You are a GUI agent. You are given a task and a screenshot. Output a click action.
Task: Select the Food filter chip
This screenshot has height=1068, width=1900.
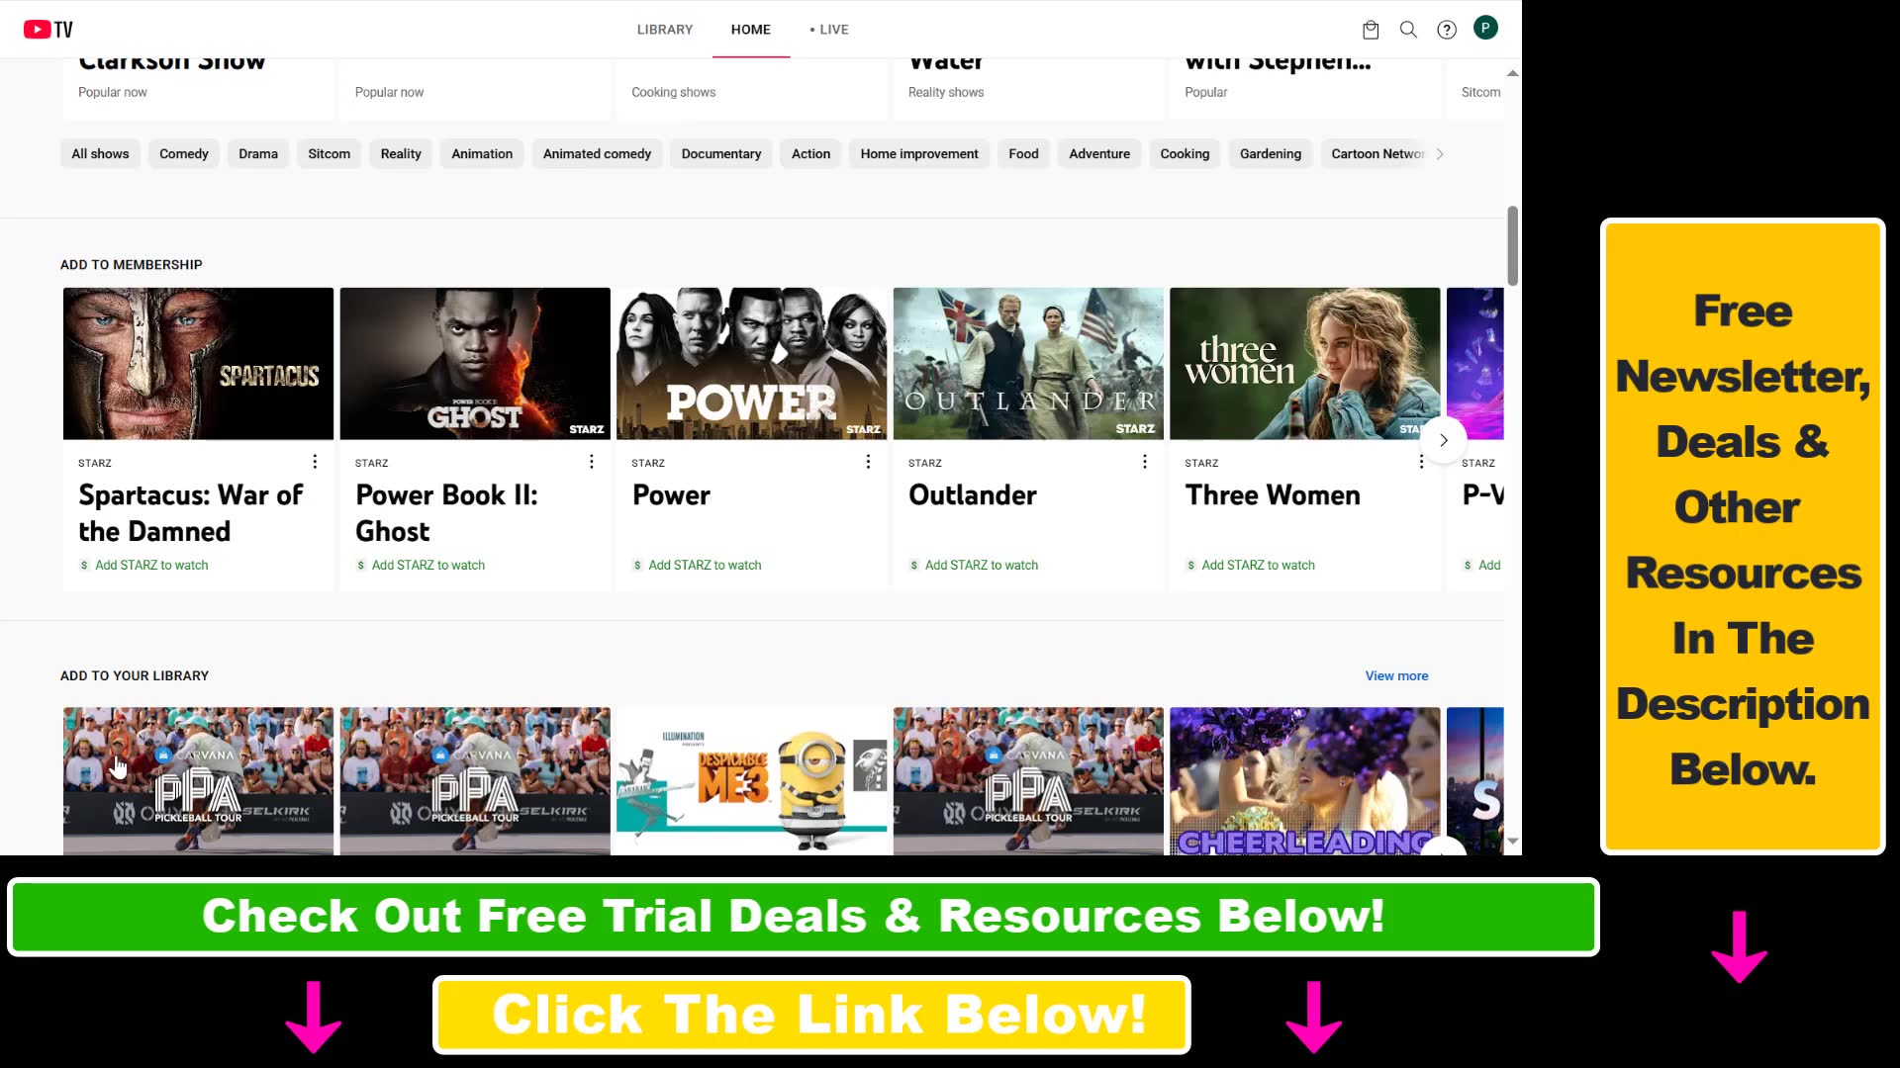click(x=1023, y=153)
